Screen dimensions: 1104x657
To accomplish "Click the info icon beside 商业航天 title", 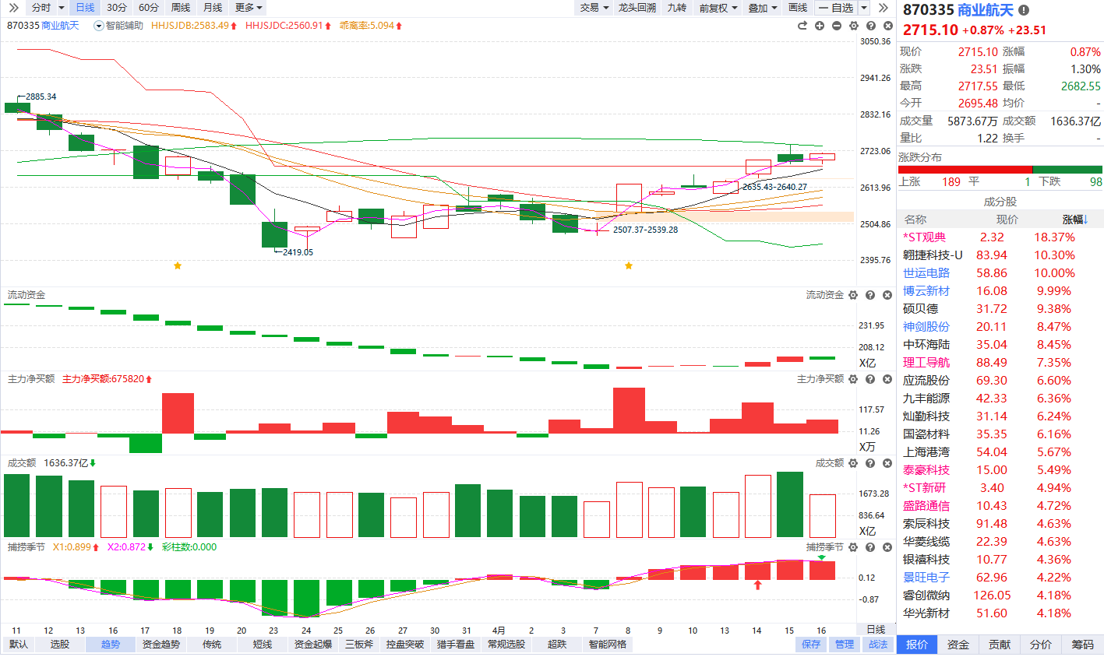I will pyautogui.click(x=1024, y=10).
